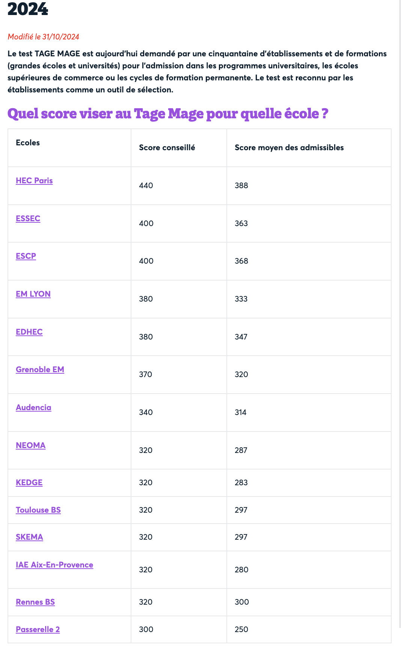Visit the EDHEC link
401x655 pixels.
29,332
